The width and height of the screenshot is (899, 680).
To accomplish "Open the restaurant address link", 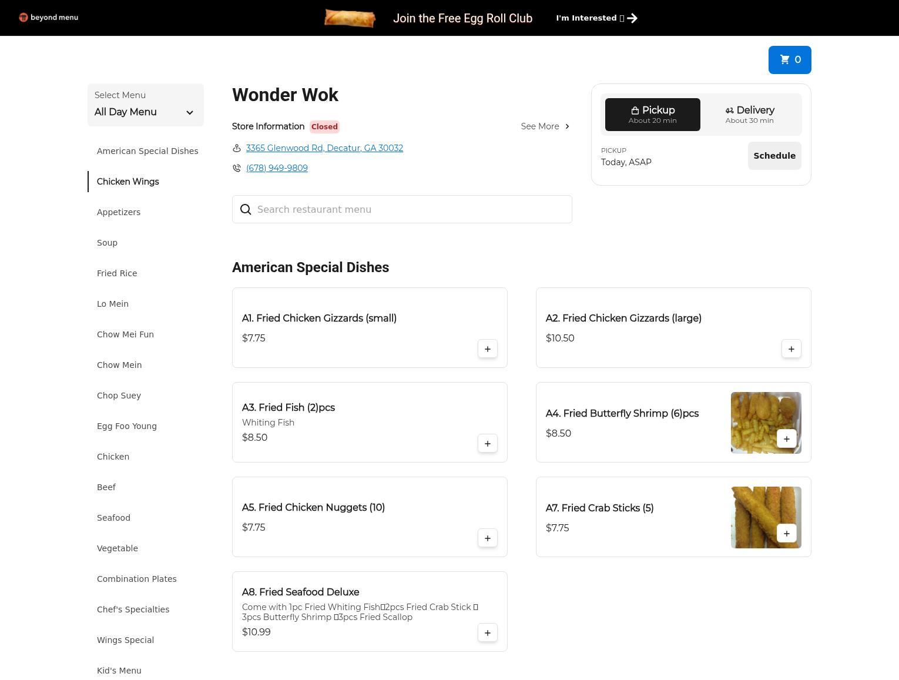I will click(x=324, y=148).
